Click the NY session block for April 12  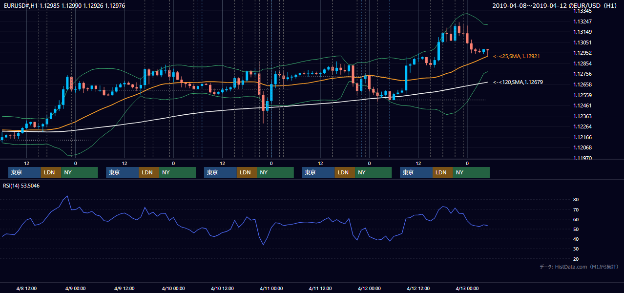coord(471,172)
